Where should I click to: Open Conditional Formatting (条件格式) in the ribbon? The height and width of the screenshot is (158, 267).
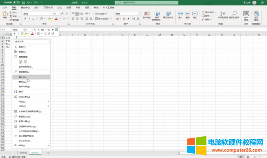[146, 16]
